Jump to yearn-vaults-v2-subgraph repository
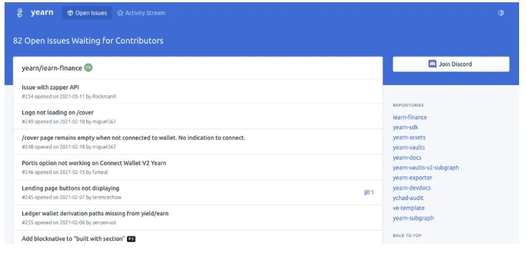 click(426, 168)
